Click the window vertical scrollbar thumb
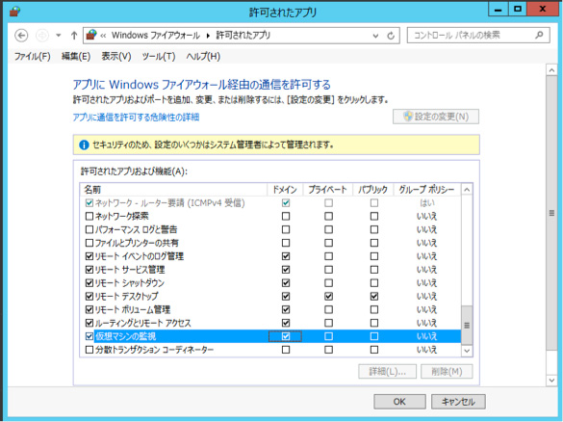Viewport: 563px width, 422px height. pos(551,213)
